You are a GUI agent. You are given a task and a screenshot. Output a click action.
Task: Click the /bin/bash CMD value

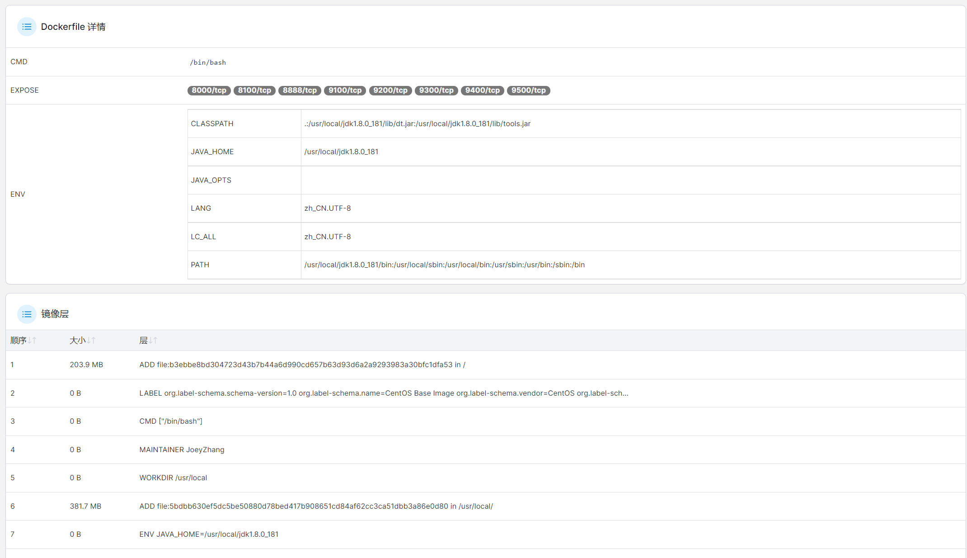tap(208, 62)
